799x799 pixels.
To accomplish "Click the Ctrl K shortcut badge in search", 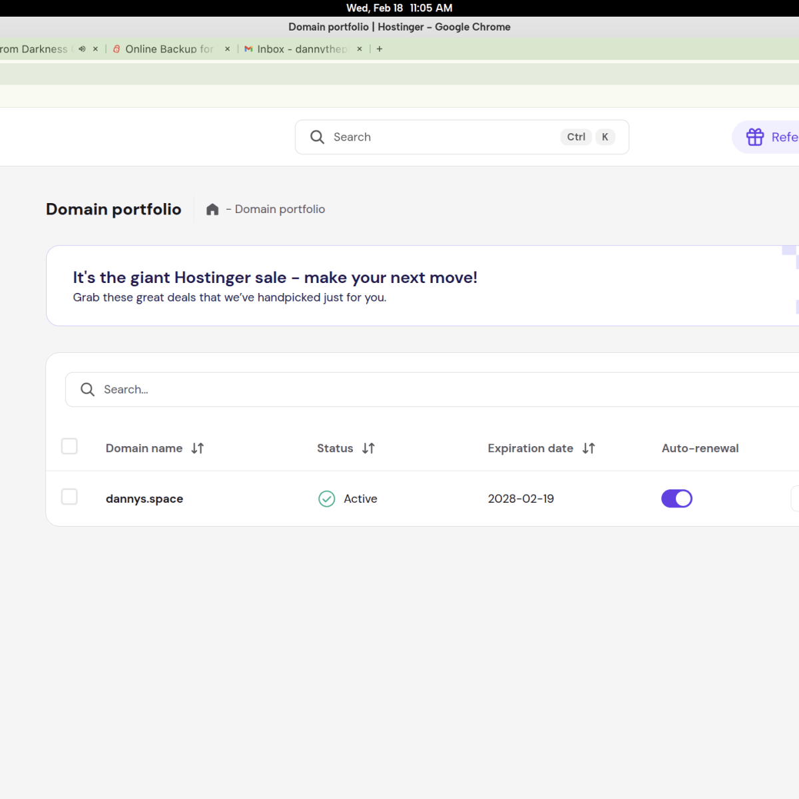I will pyautogui.click(x=589, y=136).
